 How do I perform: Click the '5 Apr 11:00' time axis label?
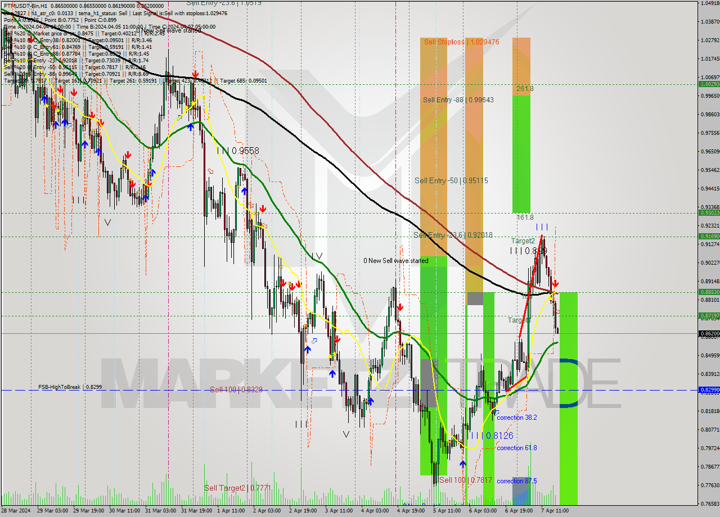[x=447, y=511]
